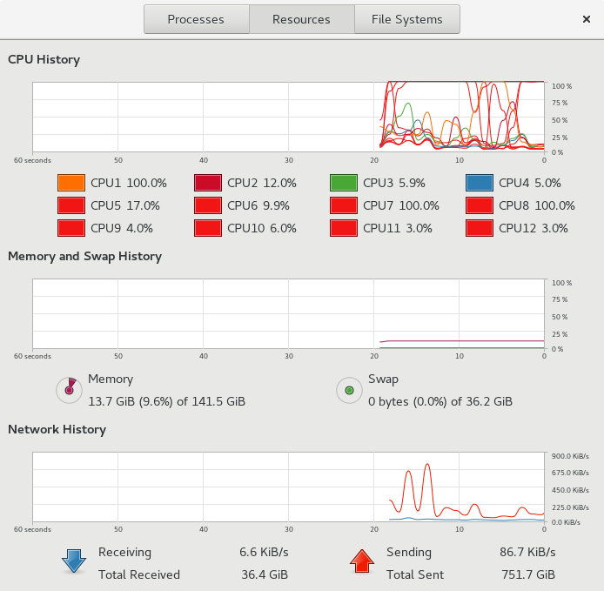
Task: Click the Total Received value 36.4 GiB
Action: tap(265, 574)
